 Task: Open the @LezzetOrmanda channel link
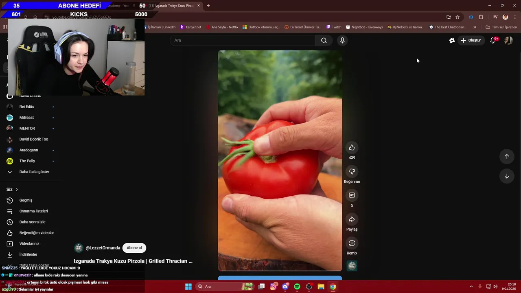tap(103, 248)
